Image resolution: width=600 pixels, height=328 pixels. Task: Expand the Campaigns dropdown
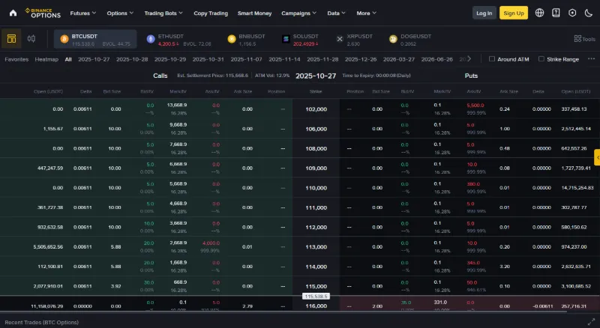(x=298, y=13)
